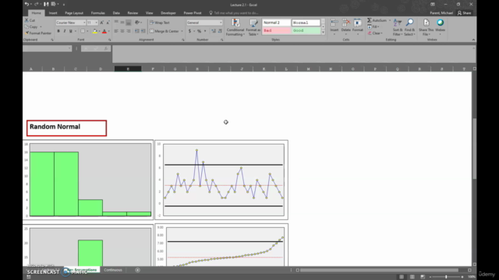499x280 pixels.
Task: Increase font size with the large A
Action: (101, 23)
